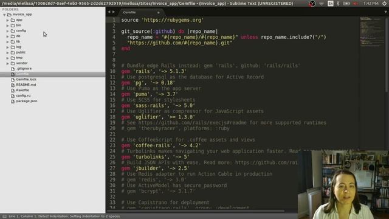Click the OBS Studio tray icon
389x219 pixels.
click(312, 4)
